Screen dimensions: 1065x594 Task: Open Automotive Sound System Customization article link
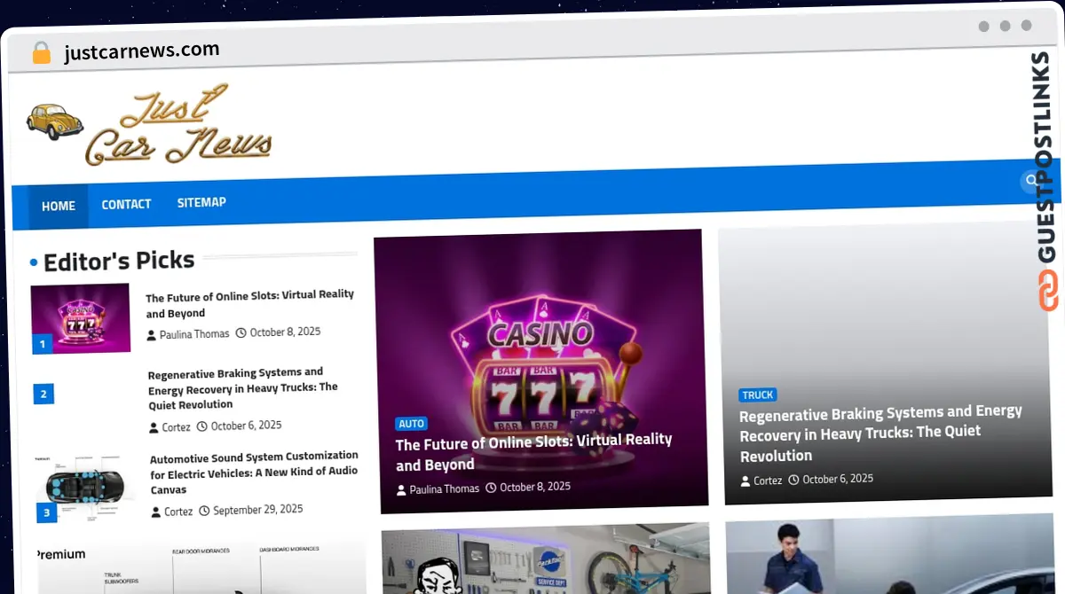[x=254, y=473]
